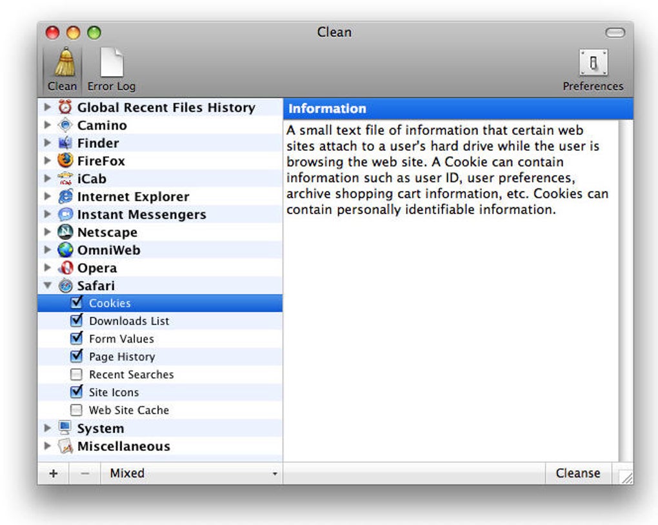Viewport: 658px width, 525px height.
Task: Click the FireFox globe icon
Action: click(x=65, y=161)
